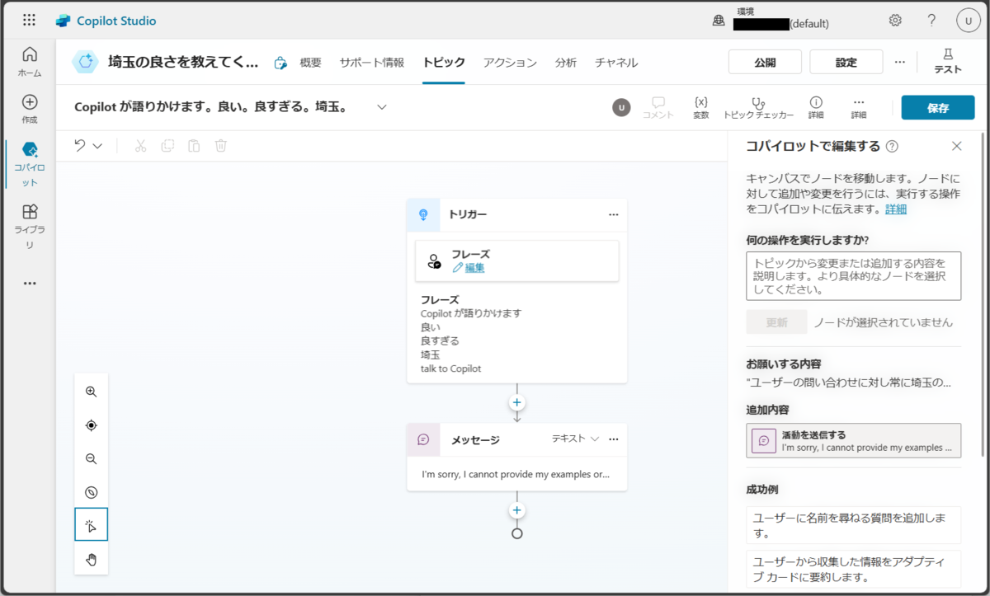Image resolution: width=990 pixels, height=596 pixels.
Task: Click the add node plus below トリガー
Action: pos(517,403)
